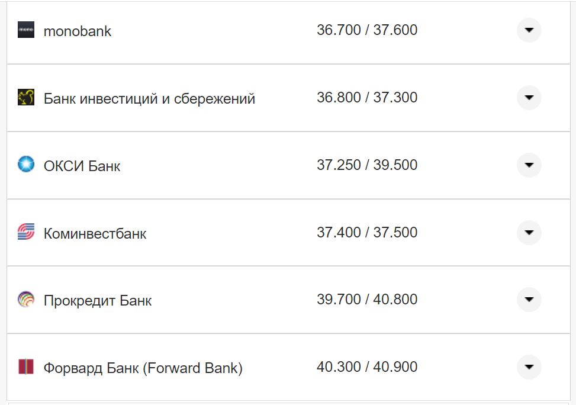The width and height of the screenshot is (576, 405).
Task: Click the ОКСИ Банк bank name
Action: 81,166
